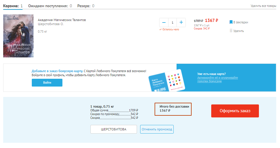
Task: Click author name Шерстобитова О.
Action: coord(51,24)
